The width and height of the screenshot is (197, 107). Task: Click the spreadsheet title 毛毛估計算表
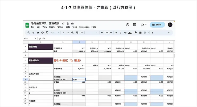point(45,23)
